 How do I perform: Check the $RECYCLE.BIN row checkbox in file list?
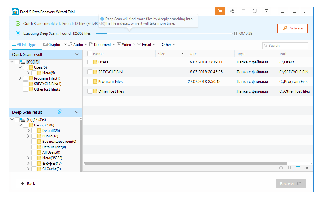click(90, 72)
